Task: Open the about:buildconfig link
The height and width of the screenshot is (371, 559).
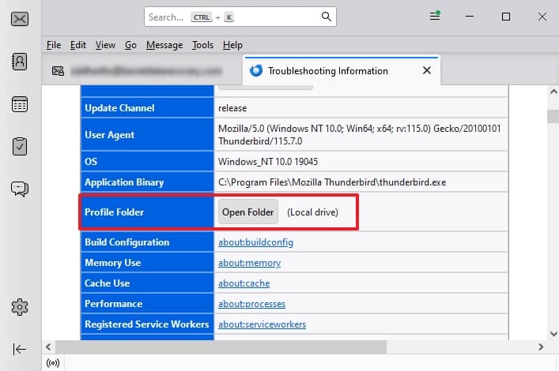Action: tap(255, 242)
